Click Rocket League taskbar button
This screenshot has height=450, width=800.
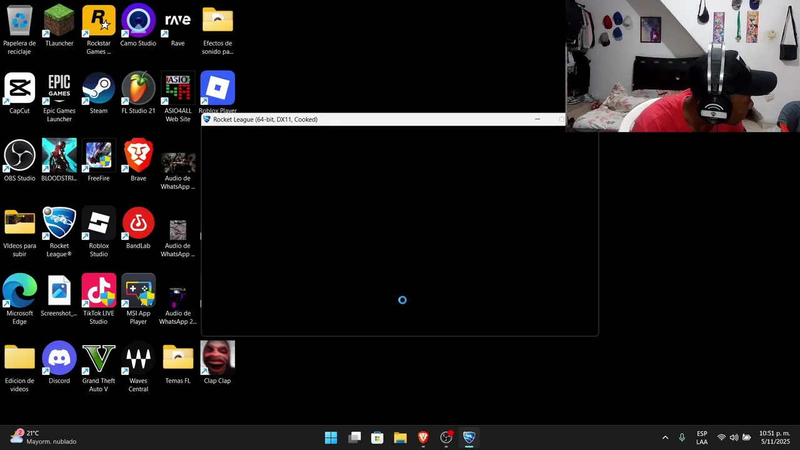click(469, 437)
